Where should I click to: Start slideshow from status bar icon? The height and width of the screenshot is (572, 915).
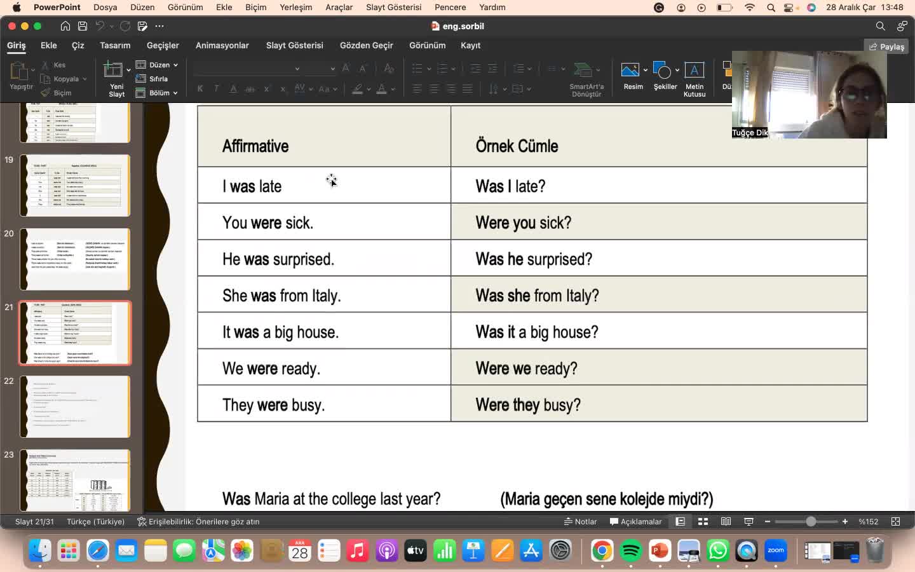click(749, 522)
